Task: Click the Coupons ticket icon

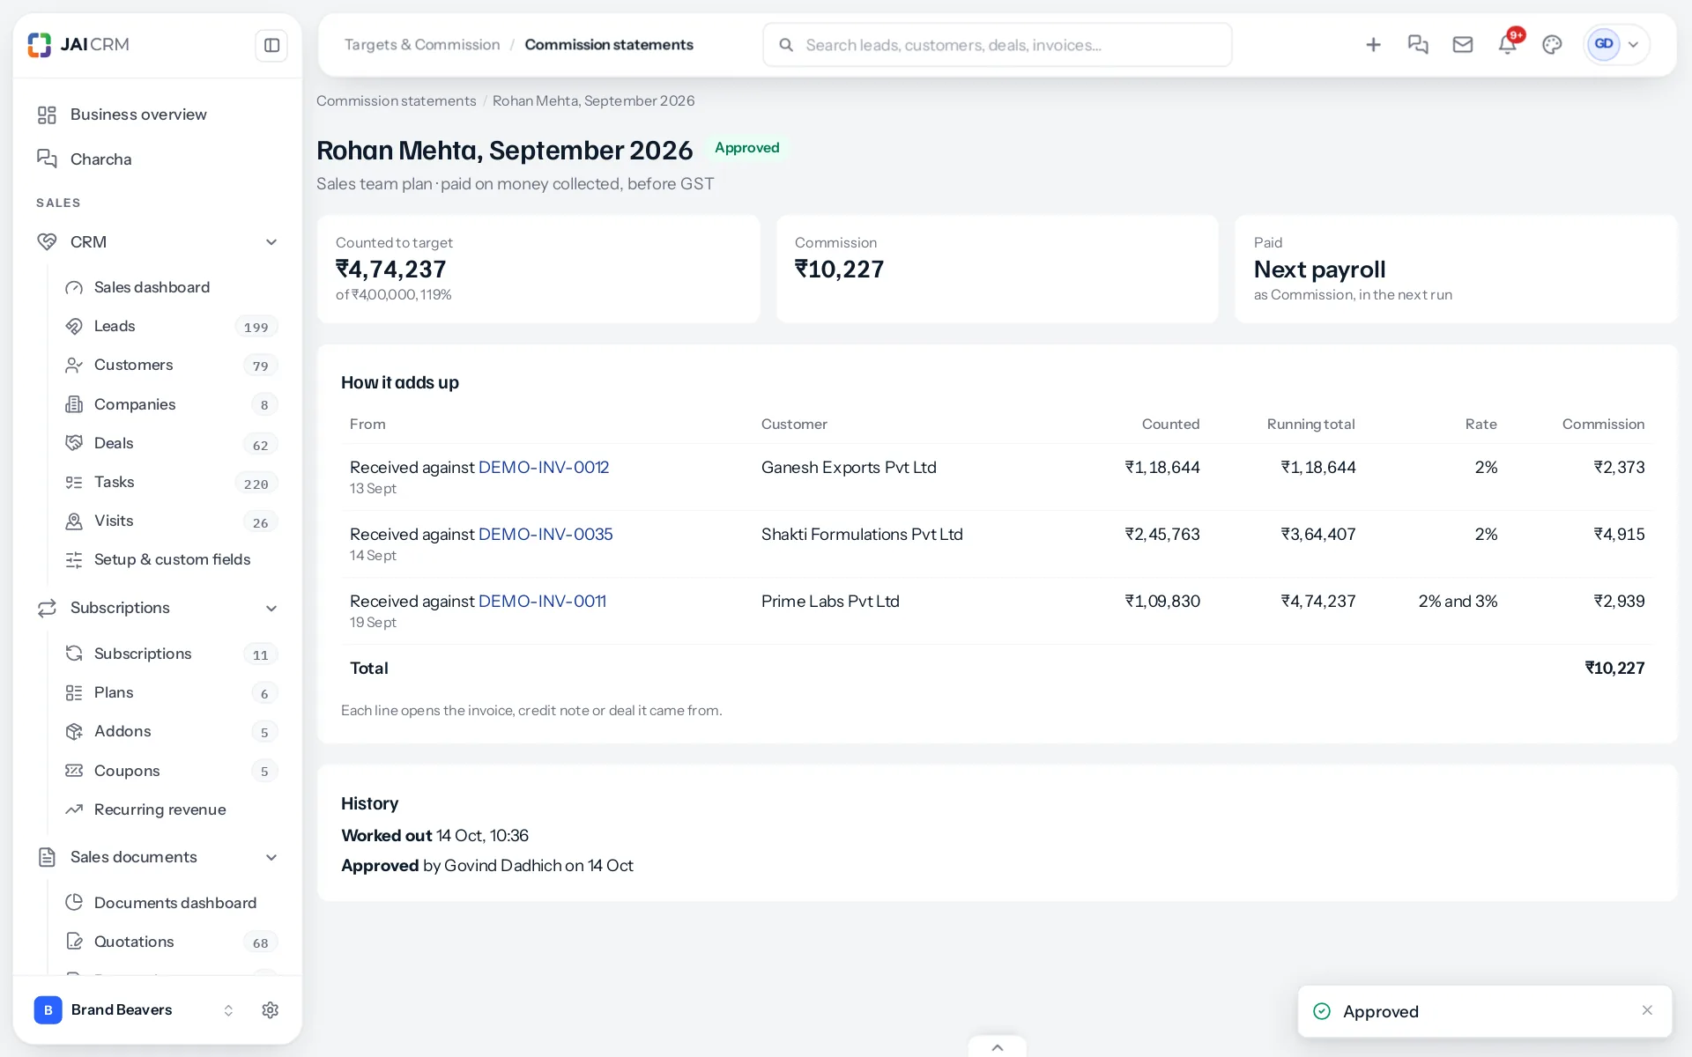Action: pos(74,771)
